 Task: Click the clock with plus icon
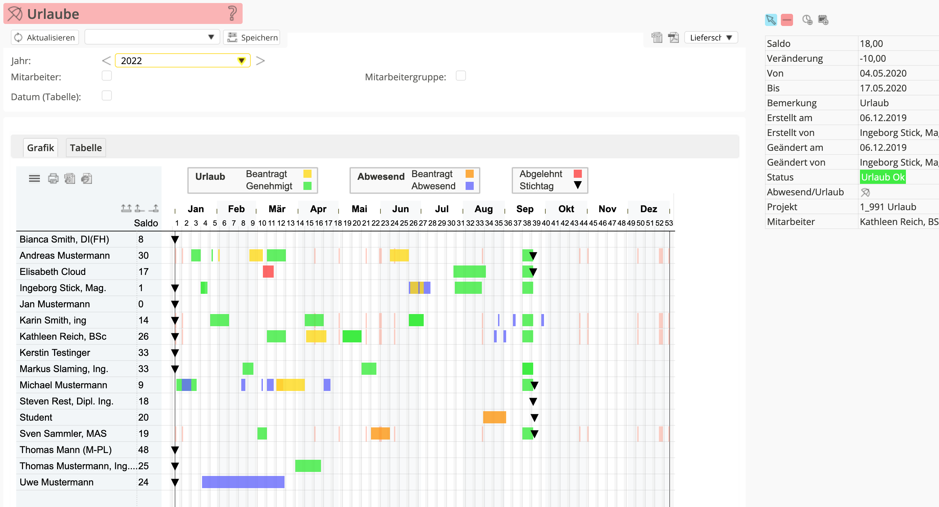807,20
